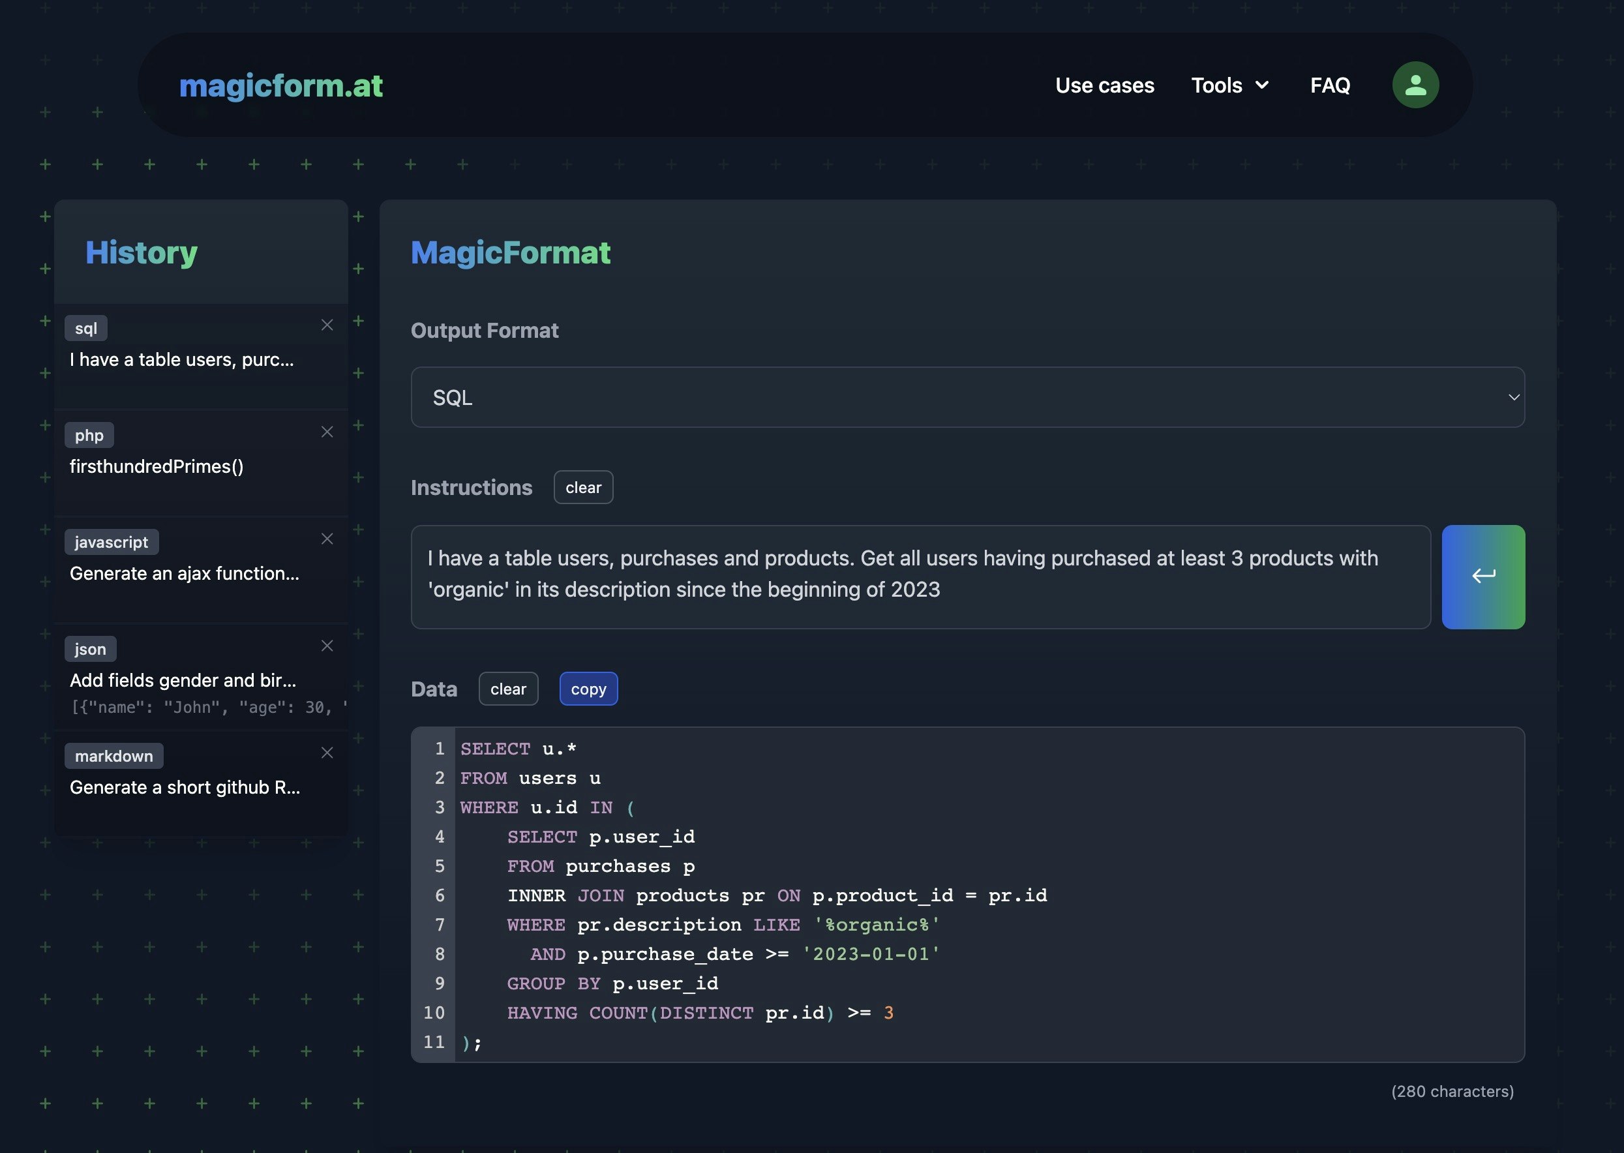Open the user account avatar icon
1624x1153 pixels.
tap(1415, 85)
